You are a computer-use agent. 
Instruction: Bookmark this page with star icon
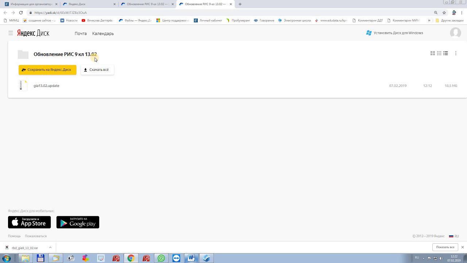tap(444, 12)
